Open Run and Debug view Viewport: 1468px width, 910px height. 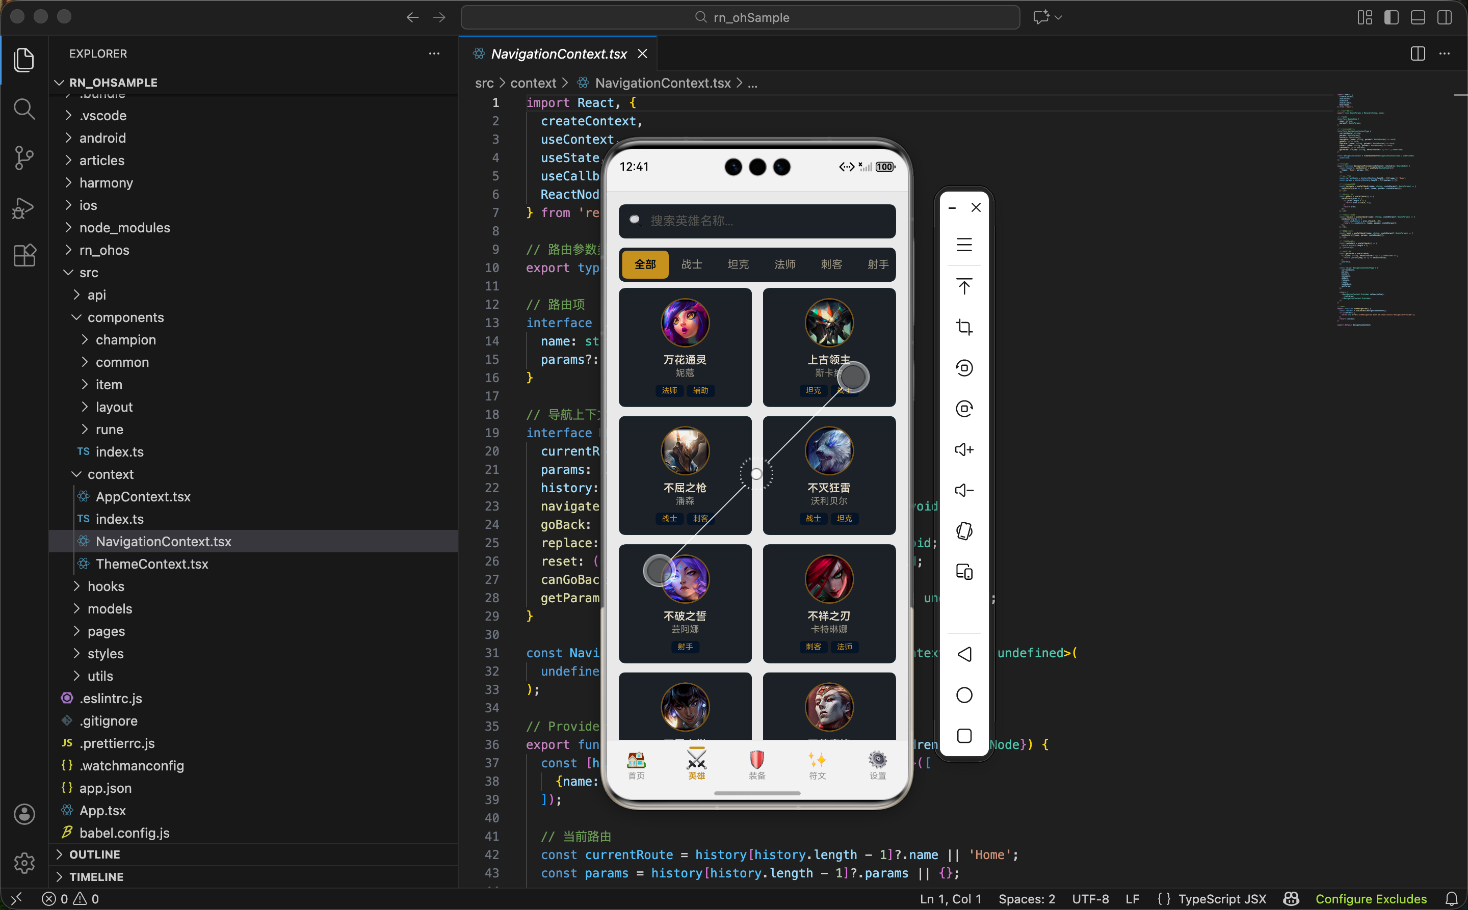pos(23,208)
